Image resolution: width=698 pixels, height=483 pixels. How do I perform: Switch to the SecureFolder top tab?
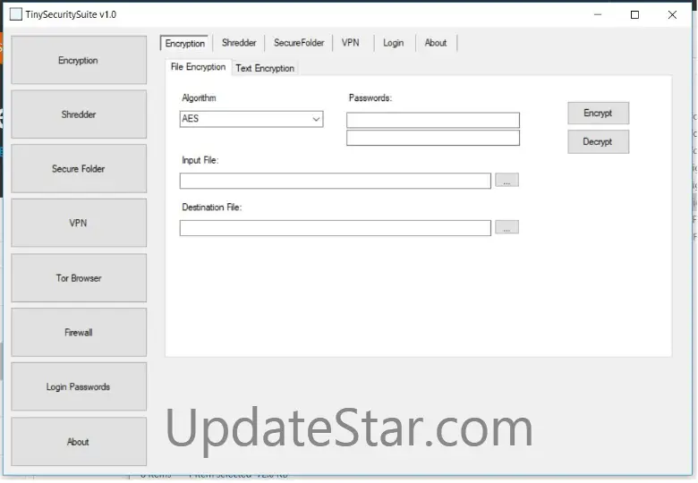pos(299,43)
